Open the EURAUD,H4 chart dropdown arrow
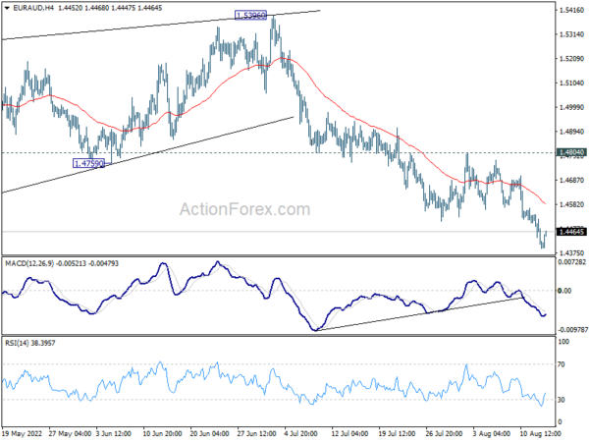589x442 pixels. click(x=7, y=8)
